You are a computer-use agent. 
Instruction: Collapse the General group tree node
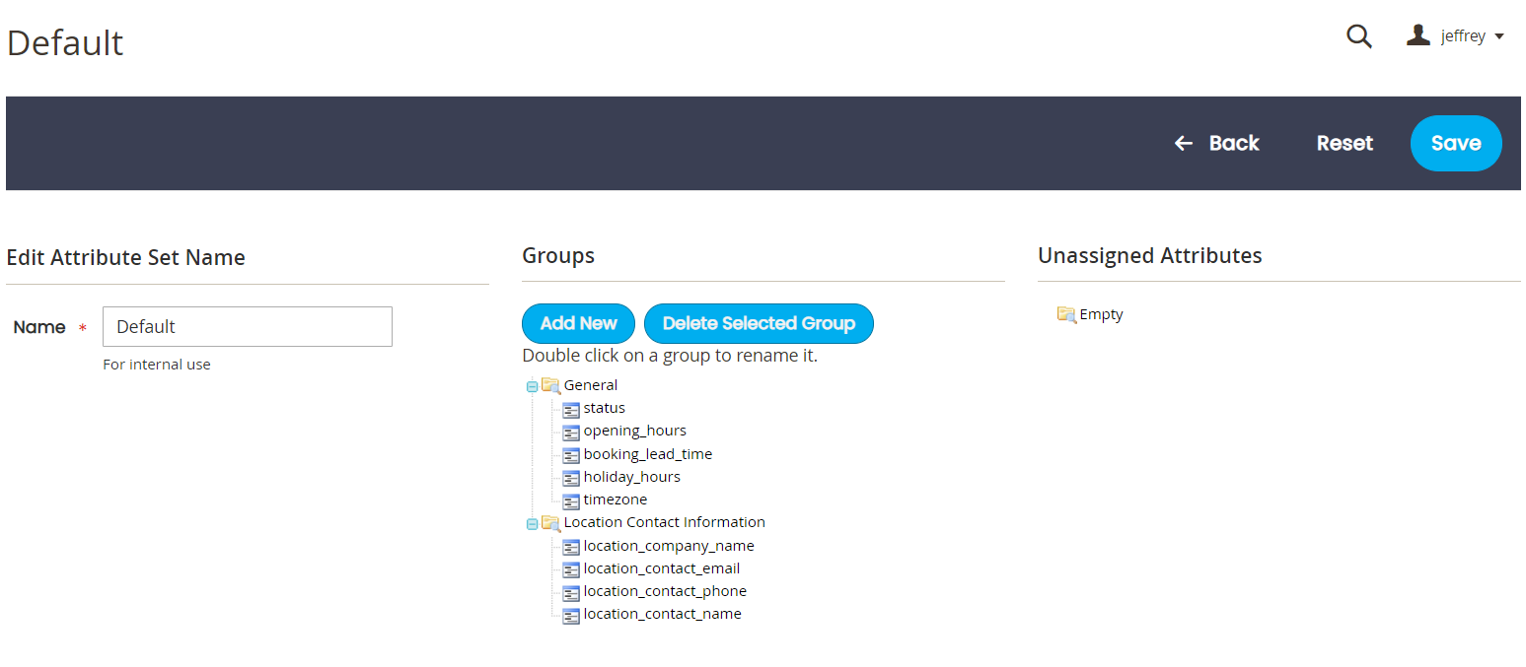(533, 386)
